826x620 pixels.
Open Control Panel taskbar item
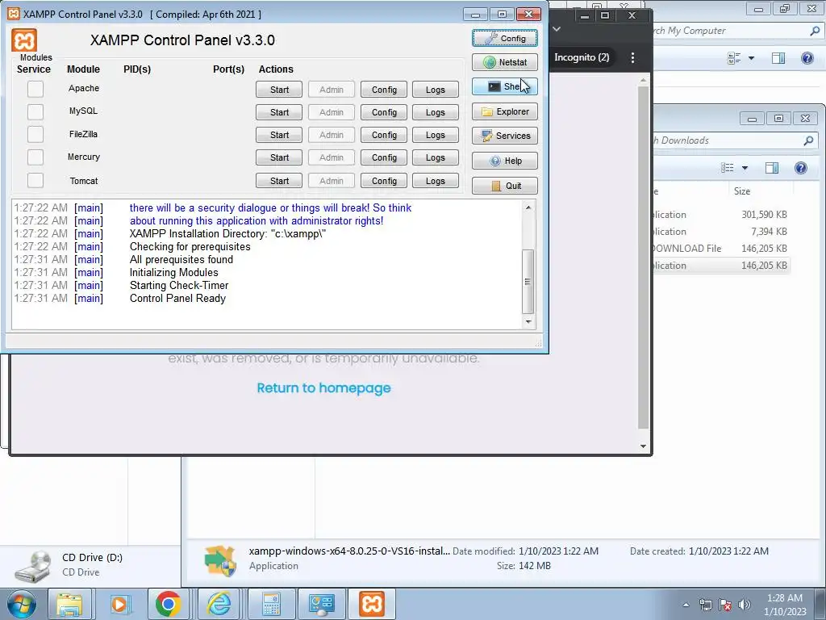click(x=321, y=604)
